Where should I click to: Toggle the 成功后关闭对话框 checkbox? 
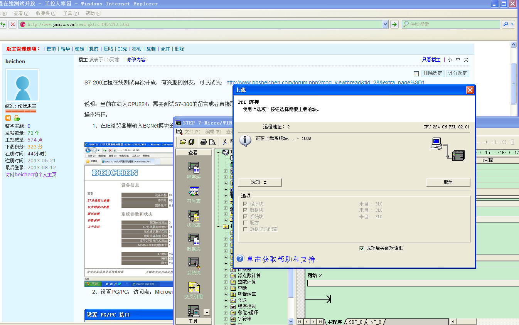click(x=361, y=248)
